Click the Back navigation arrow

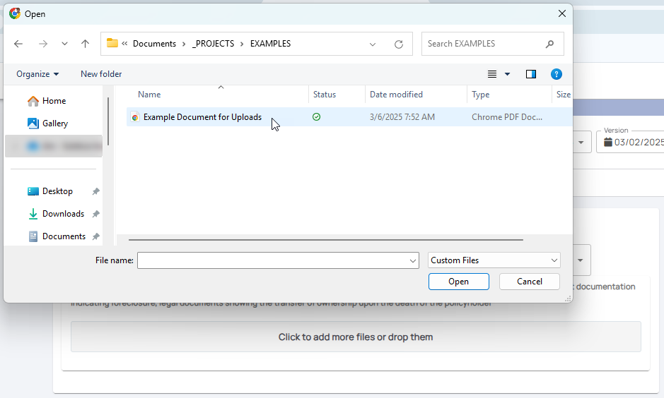coord(18,44)
